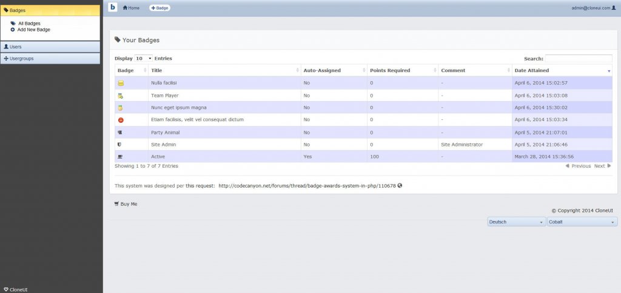The height and width of the screenshot is (293, 621).
Task: Open the Deutsch language dropdown
Action: (x=517, y=222)
